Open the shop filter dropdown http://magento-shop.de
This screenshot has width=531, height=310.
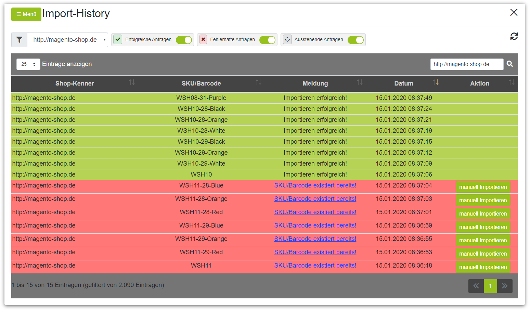point(68,40)
